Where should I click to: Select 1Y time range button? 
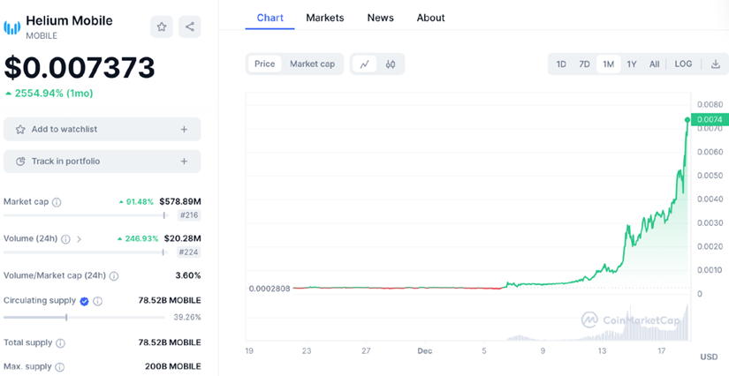pos(631,64)
